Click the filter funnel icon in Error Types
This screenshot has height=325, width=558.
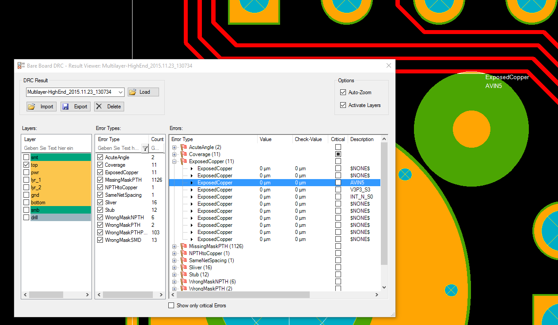point(145,149)
